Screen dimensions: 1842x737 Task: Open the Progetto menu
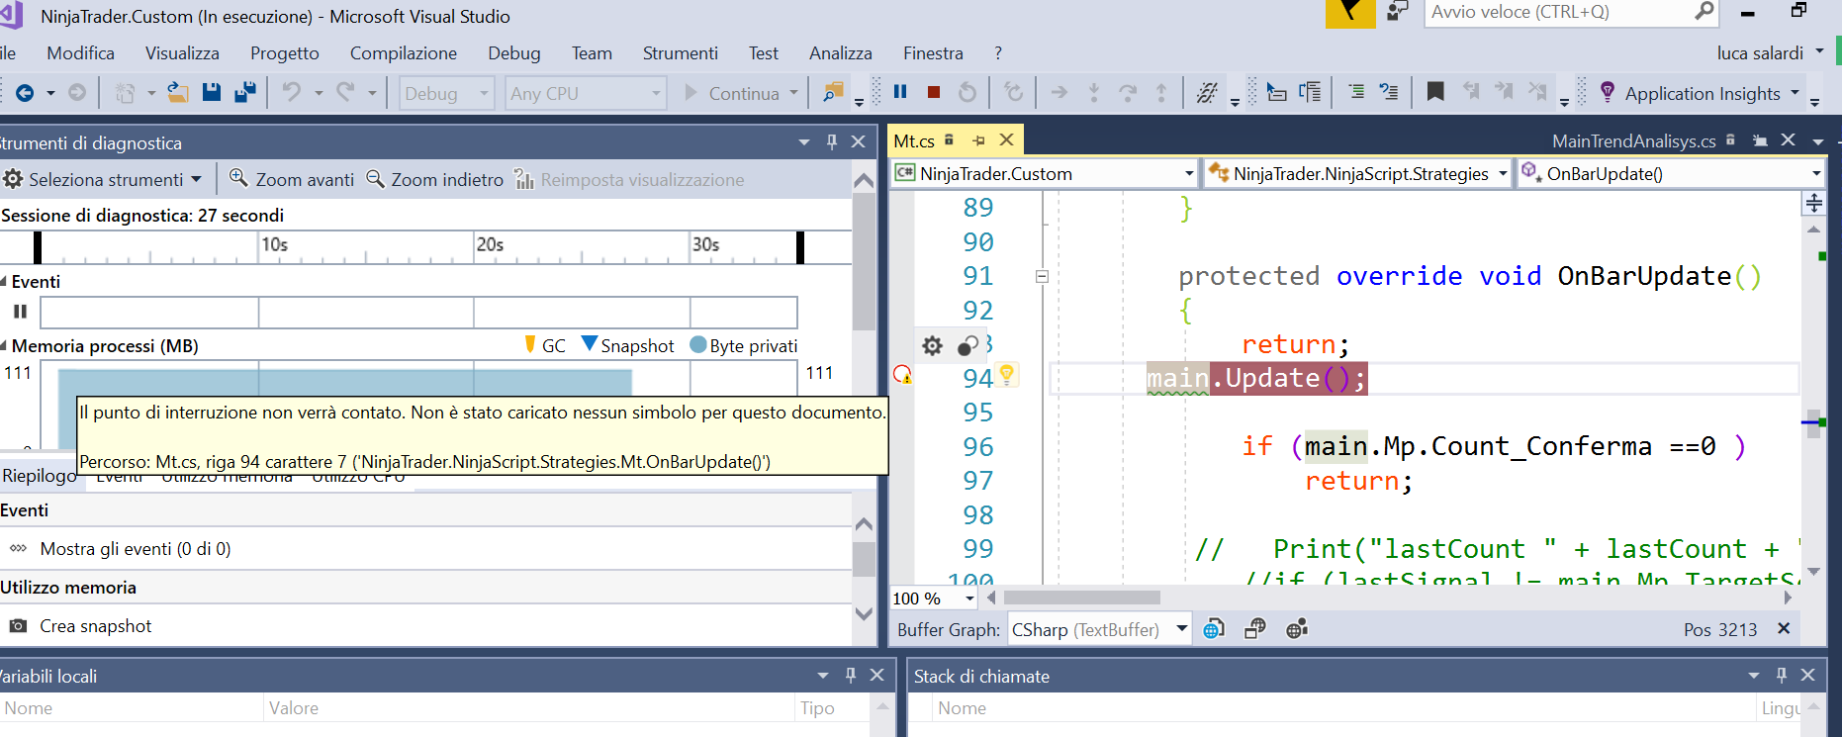click(285, 53)
